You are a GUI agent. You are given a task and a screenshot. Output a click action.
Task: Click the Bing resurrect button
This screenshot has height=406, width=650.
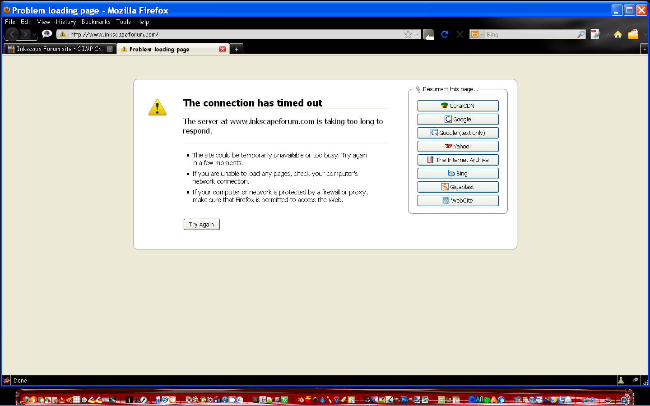(458, 173)
